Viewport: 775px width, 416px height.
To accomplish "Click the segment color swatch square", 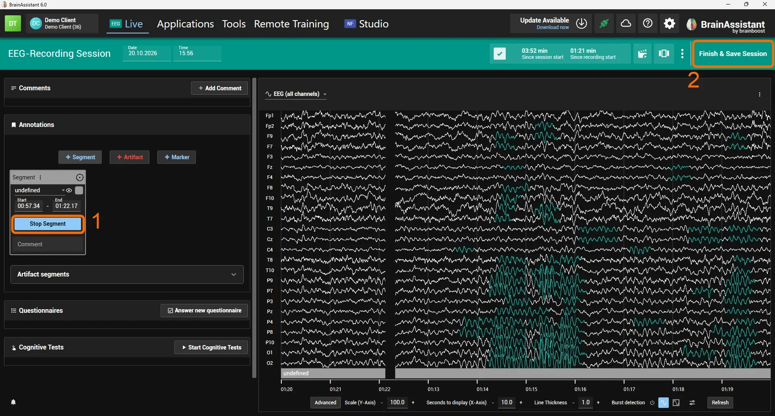I will click(79, 190).
